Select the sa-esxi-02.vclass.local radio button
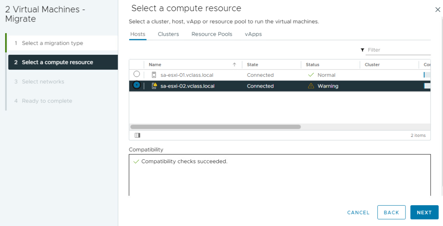Screen dimensions: 443x226 pos(137,85)
